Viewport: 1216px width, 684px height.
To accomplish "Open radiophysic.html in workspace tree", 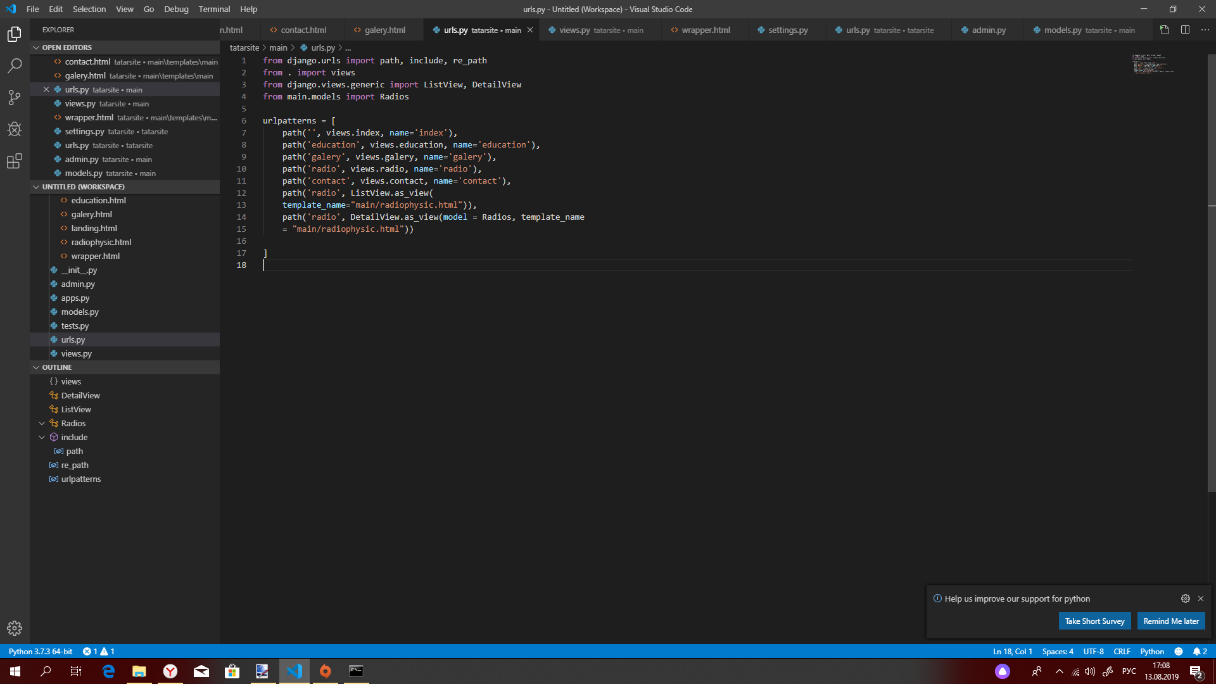I will [x=124, y=242].
